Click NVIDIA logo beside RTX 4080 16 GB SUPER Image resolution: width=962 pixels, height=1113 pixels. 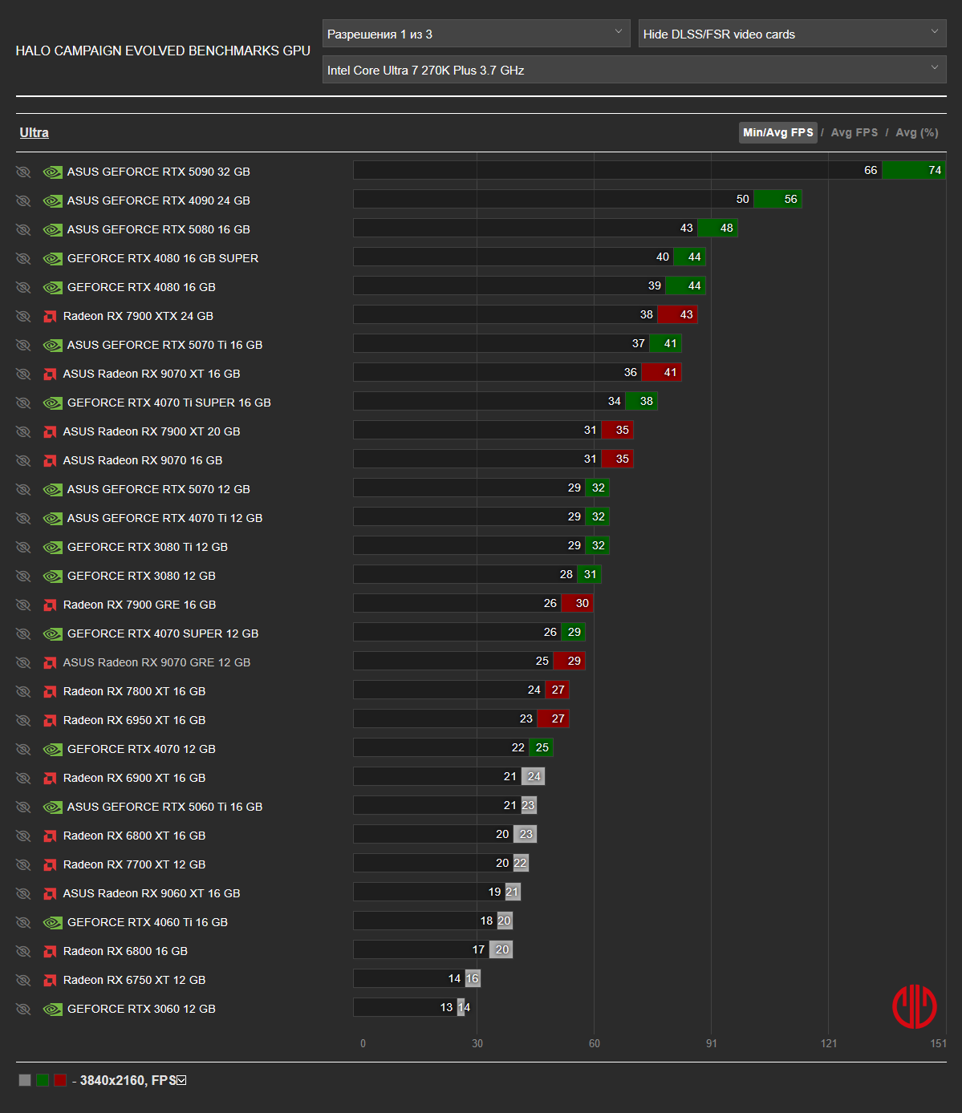coord(53,258)
